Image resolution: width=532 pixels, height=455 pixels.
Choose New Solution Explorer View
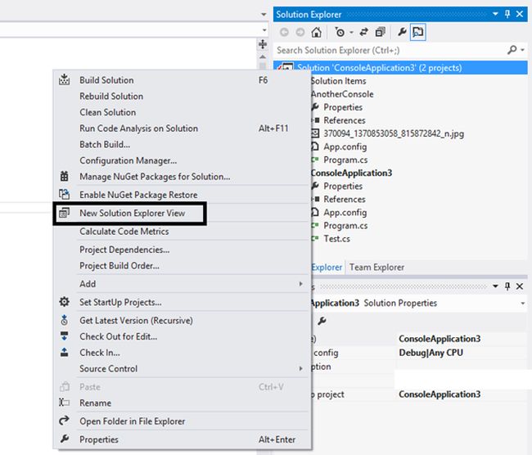tap(183, 213)
